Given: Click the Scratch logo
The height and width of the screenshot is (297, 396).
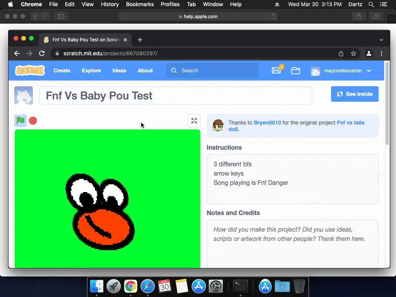Looking at the screenshot, I should 30,70.
